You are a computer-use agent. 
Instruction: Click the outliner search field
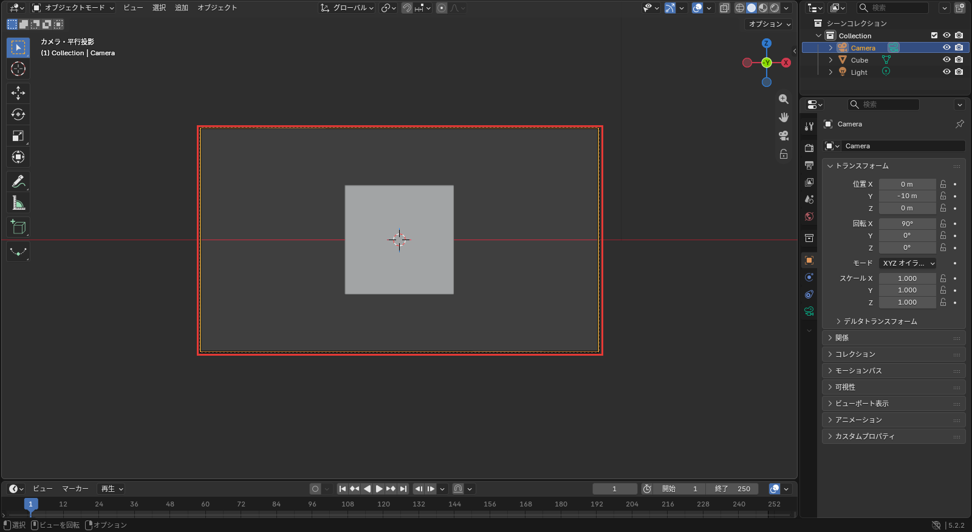pos(892,8)
